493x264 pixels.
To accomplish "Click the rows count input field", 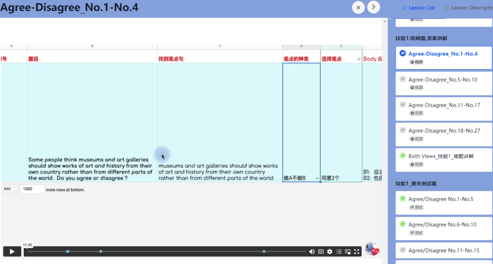I will (x=32, y=189).
